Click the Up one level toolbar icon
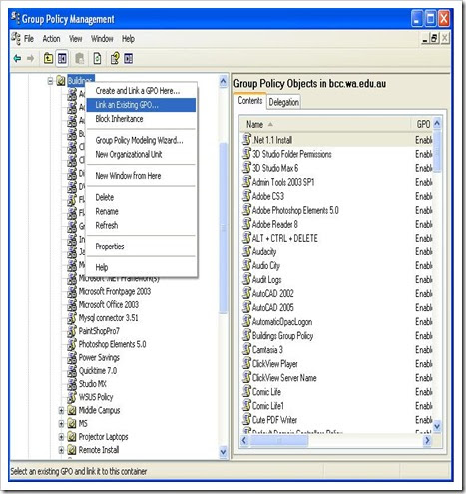Viewport: 466px width, 494px height. click(x=49, y=59)
